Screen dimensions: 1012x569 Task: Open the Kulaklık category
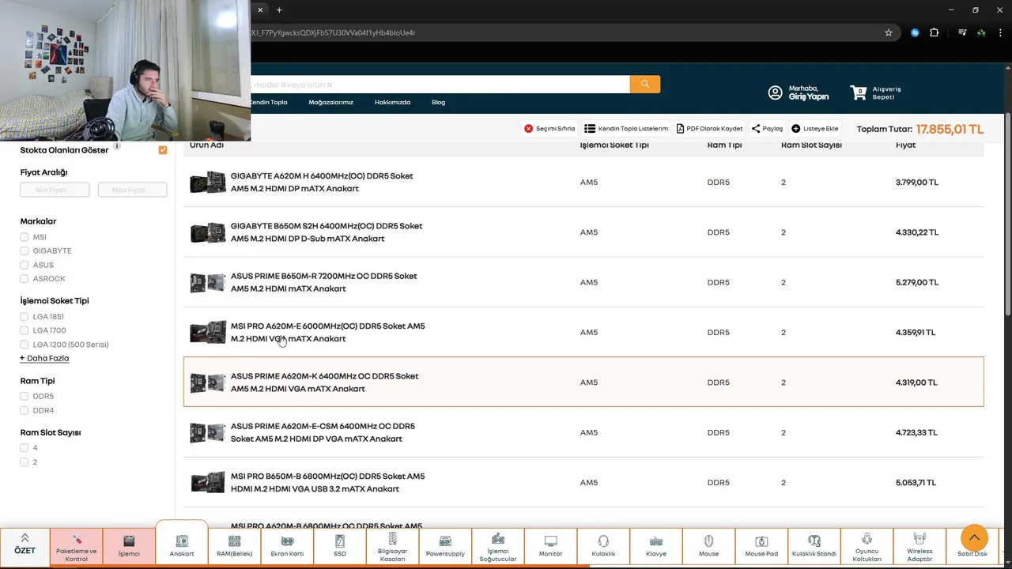(603, 546)
